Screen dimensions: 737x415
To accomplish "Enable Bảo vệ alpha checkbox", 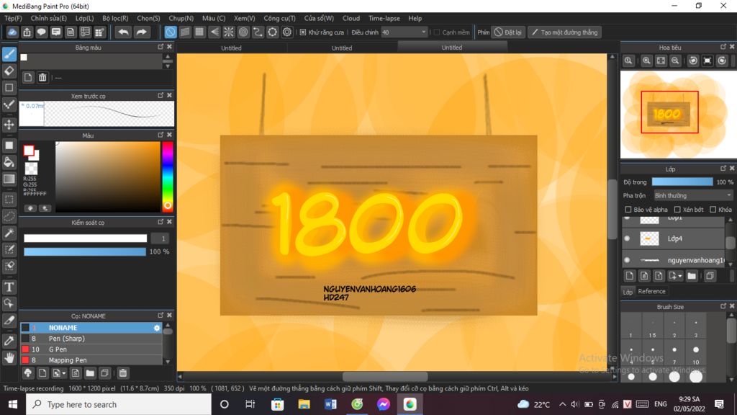I will [628, 210].
